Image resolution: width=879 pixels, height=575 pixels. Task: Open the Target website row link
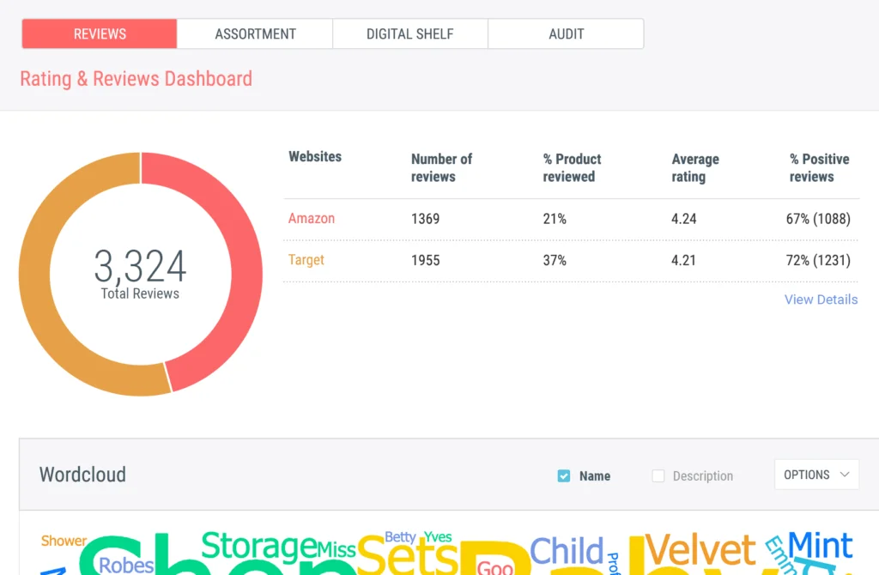(x=306, y=260)
